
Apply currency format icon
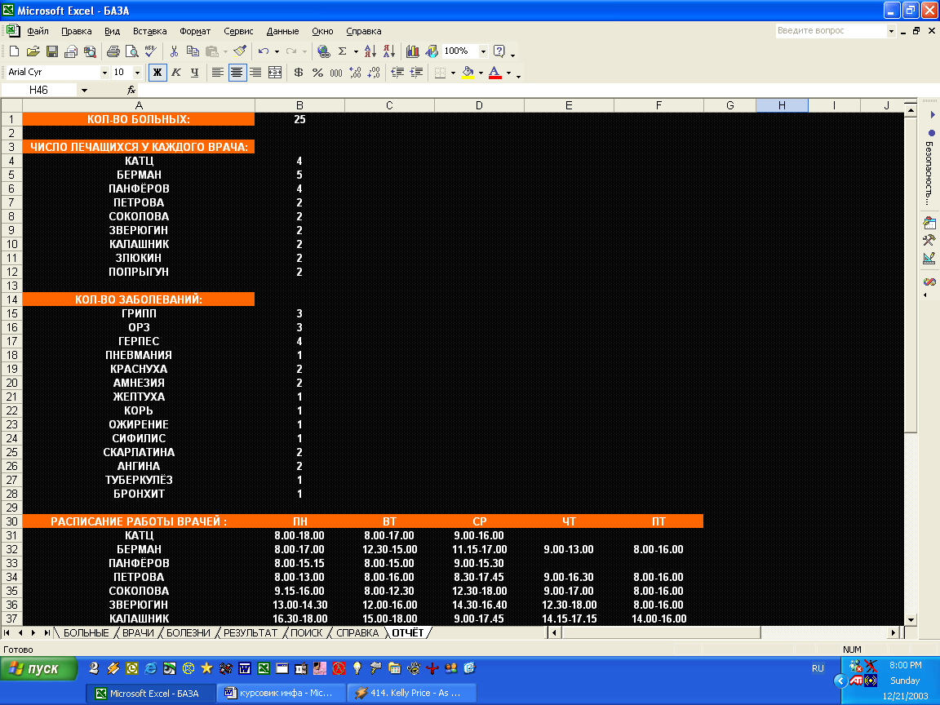click(x=299, y=73)
